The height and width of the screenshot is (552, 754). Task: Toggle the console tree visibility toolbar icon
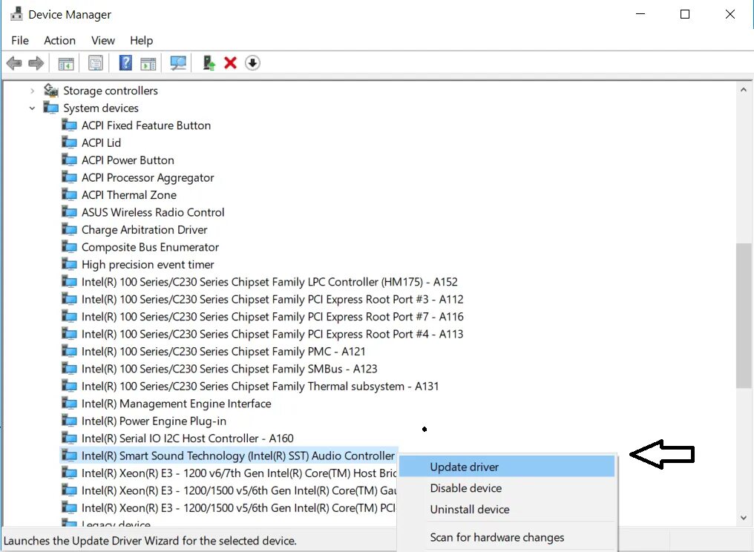(x=65, y=62)
